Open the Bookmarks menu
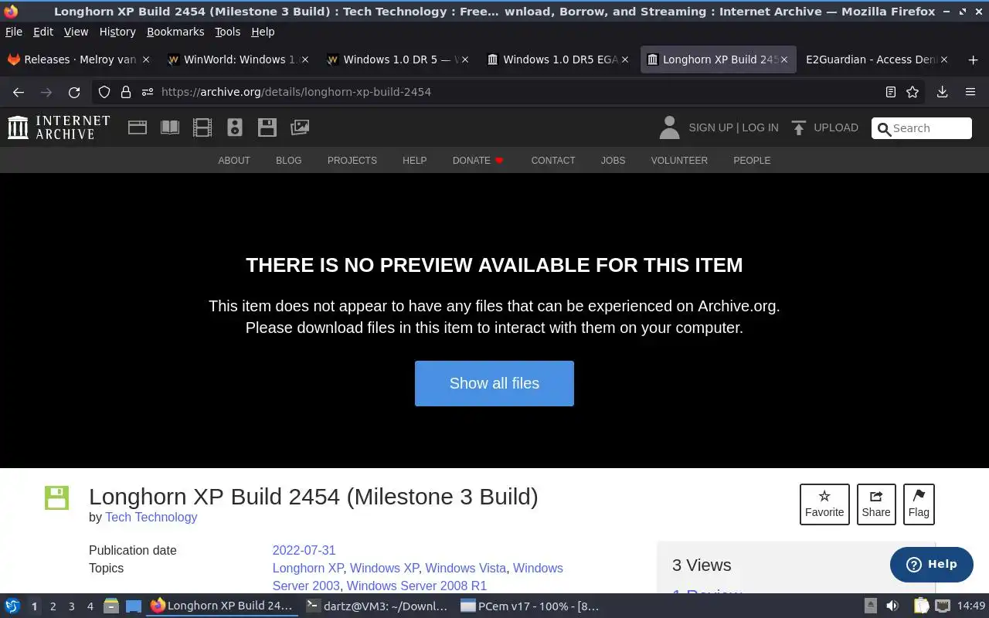 click(x=175, y=32)
